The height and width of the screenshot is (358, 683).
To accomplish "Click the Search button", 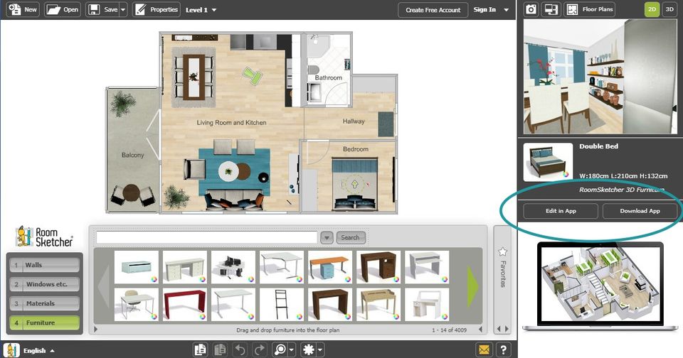I will click(350, 237).
